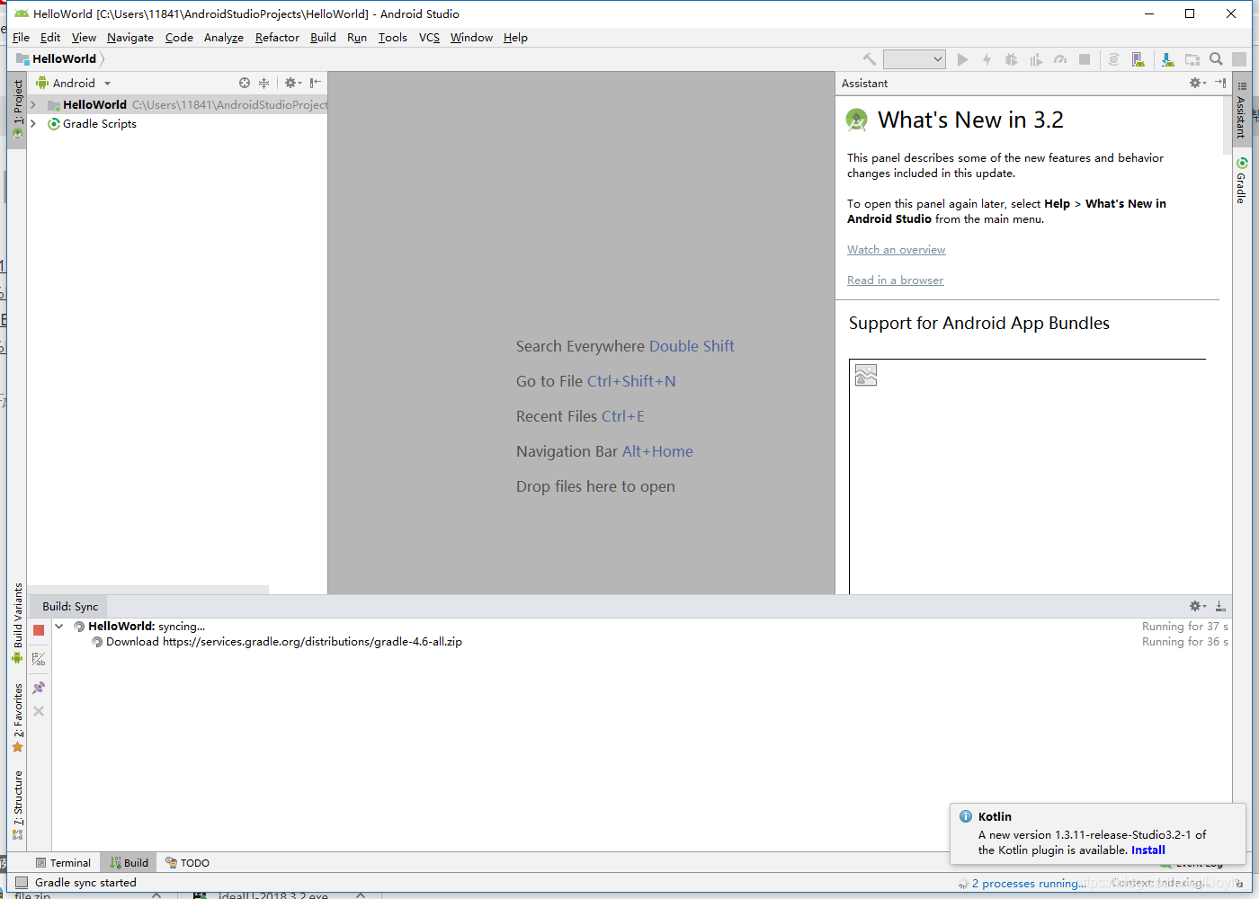Switch to the TODO tab
This screenshot has height=899, width=1259.
click(187, 863)
